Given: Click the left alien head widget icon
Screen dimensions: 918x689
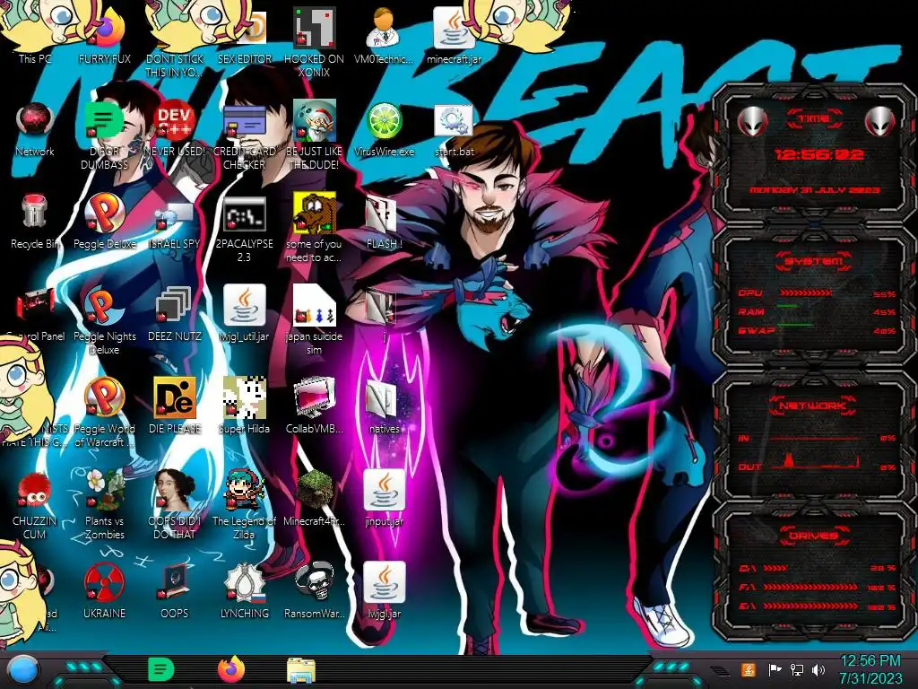Looking at the screenshot, I should [x=753, y=121].
